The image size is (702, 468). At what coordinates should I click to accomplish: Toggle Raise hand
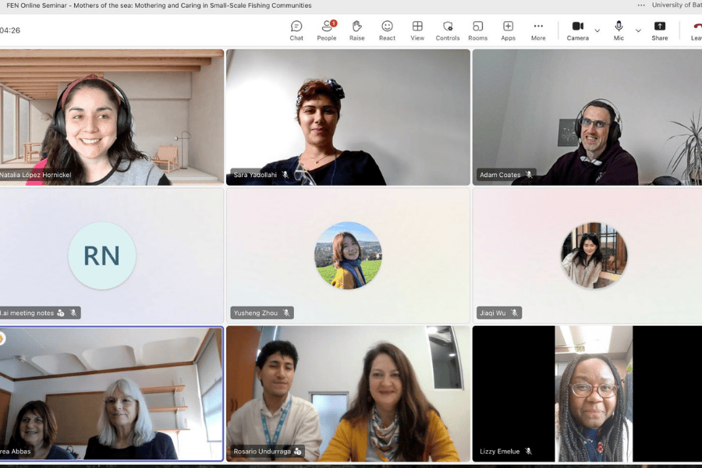tap(357, 30)
